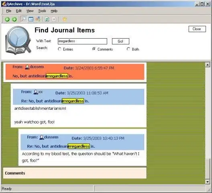
Task: Open the Help menu
Action: tap(54, 11)
